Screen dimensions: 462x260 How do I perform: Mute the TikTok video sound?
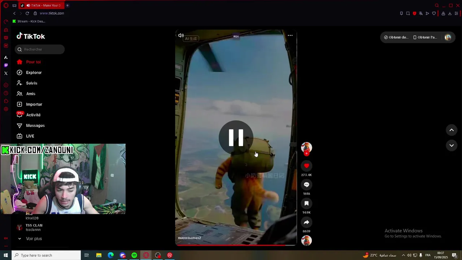[181, 35]
